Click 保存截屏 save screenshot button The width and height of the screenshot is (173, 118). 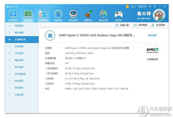[x=140, y=25]
